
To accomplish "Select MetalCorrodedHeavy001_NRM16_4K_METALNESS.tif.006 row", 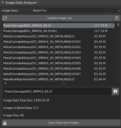I will 59,69.
